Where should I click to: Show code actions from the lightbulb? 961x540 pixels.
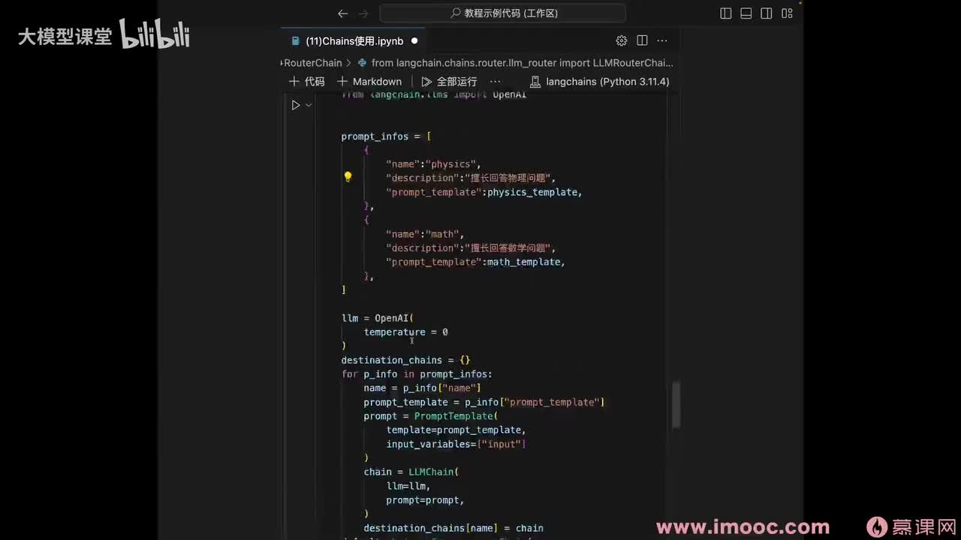348,177
